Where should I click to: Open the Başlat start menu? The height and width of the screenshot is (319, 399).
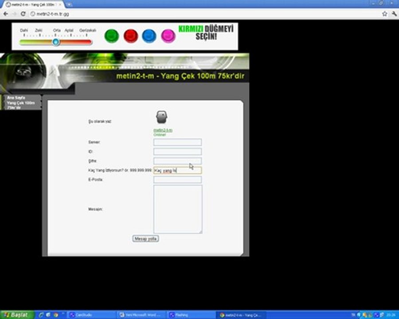click(17, 315)
